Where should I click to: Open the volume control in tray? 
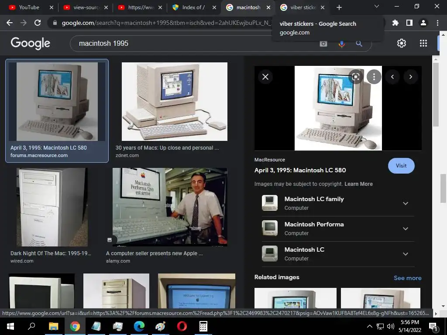pos(391,326)
